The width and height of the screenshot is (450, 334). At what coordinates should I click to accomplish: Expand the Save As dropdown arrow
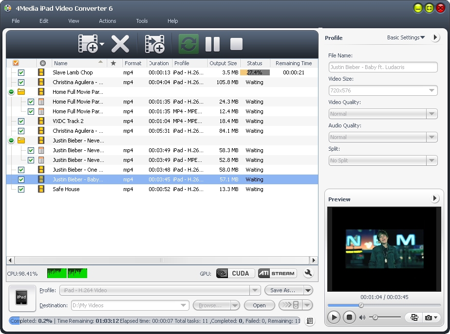pyautogui.click(x=307, y=290)
